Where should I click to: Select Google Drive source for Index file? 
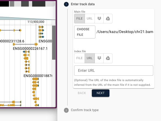108,58
